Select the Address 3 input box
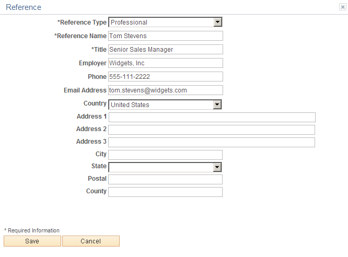The width and height of the screenshot is (348, 257). 212,142
